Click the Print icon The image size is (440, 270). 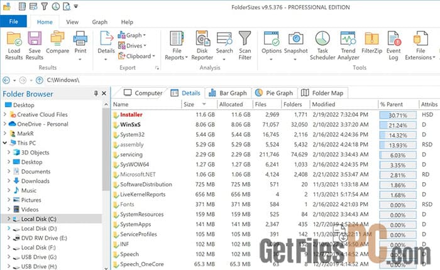[x=80, y=39]
